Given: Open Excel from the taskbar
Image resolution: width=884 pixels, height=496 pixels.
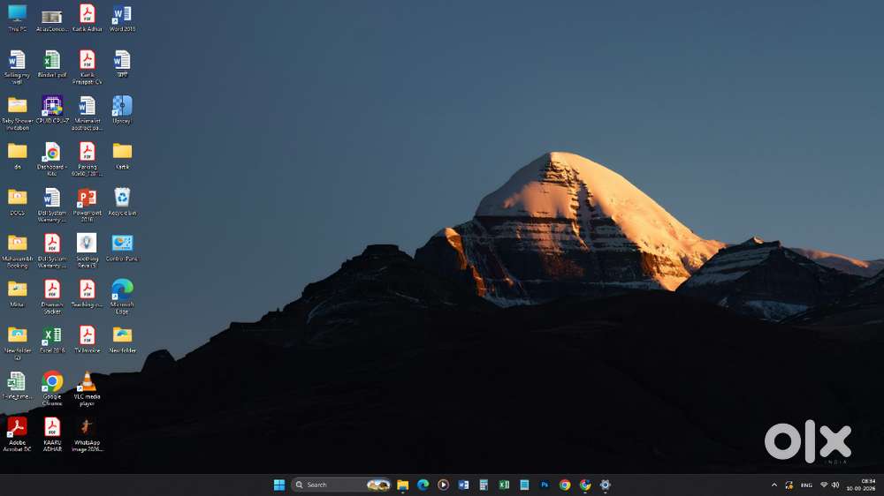Looking at the screenshot, I should click(504, 485).
